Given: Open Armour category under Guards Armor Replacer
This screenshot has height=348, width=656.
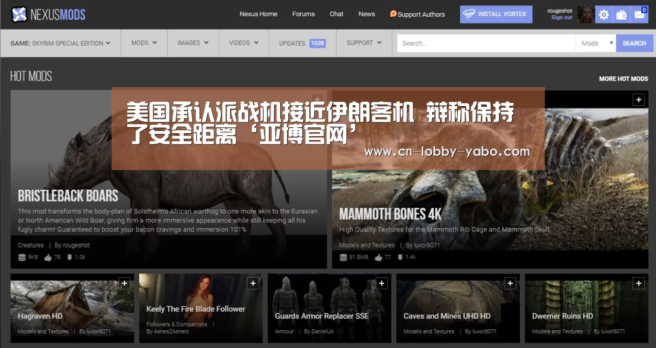Looking at the screenshot, I should [x=284, y=332].
